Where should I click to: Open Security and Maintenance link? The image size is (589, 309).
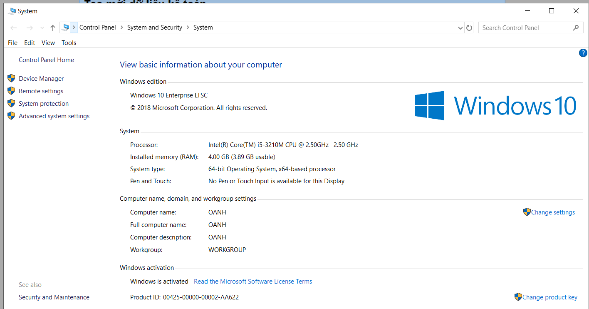click(54, 297)
